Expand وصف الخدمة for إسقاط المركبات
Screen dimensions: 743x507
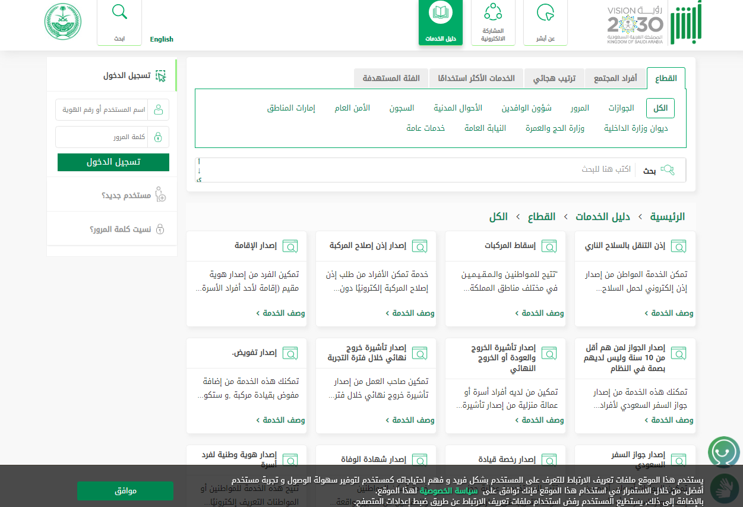pos(540,313)
